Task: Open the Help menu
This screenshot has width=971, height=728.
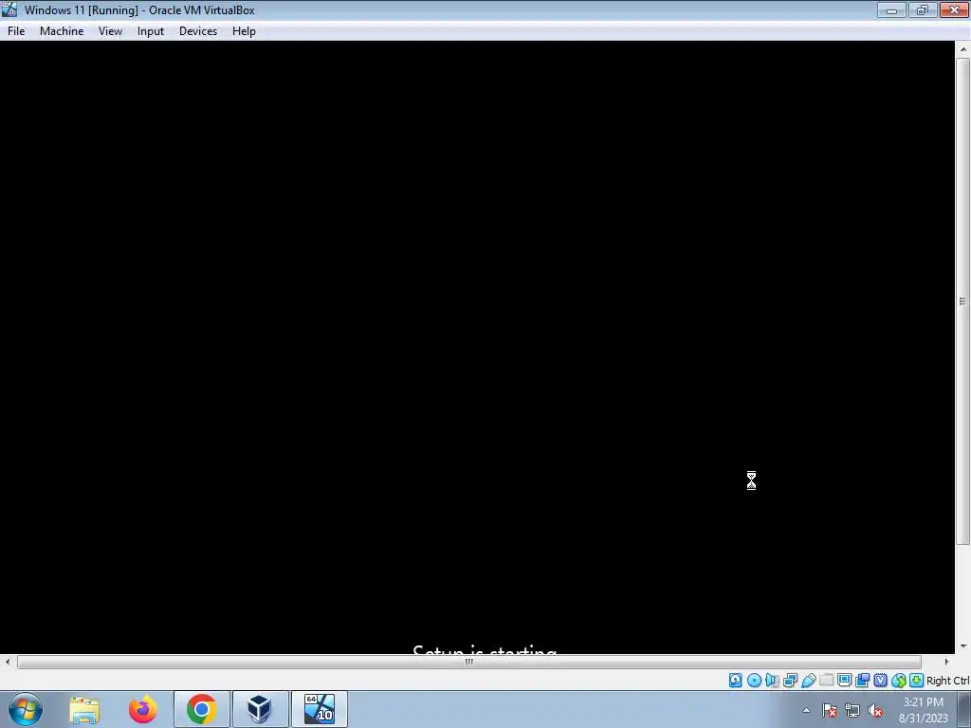Action: point(244,31)
